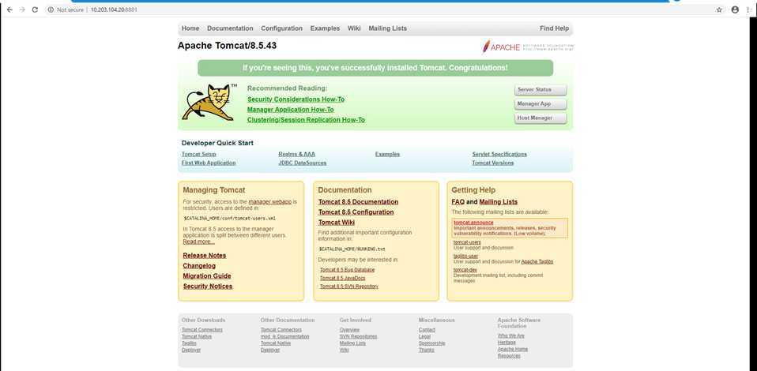Screen dimensions: 757x371
Task: Open the taglibs-user mailing list link
Action: [x=466, y=257]
